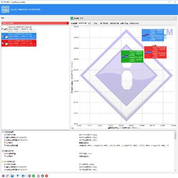Open dropdown arrow next to filter icon
The height and width of the screenshot is (178, 178).
tap(20, 176)
